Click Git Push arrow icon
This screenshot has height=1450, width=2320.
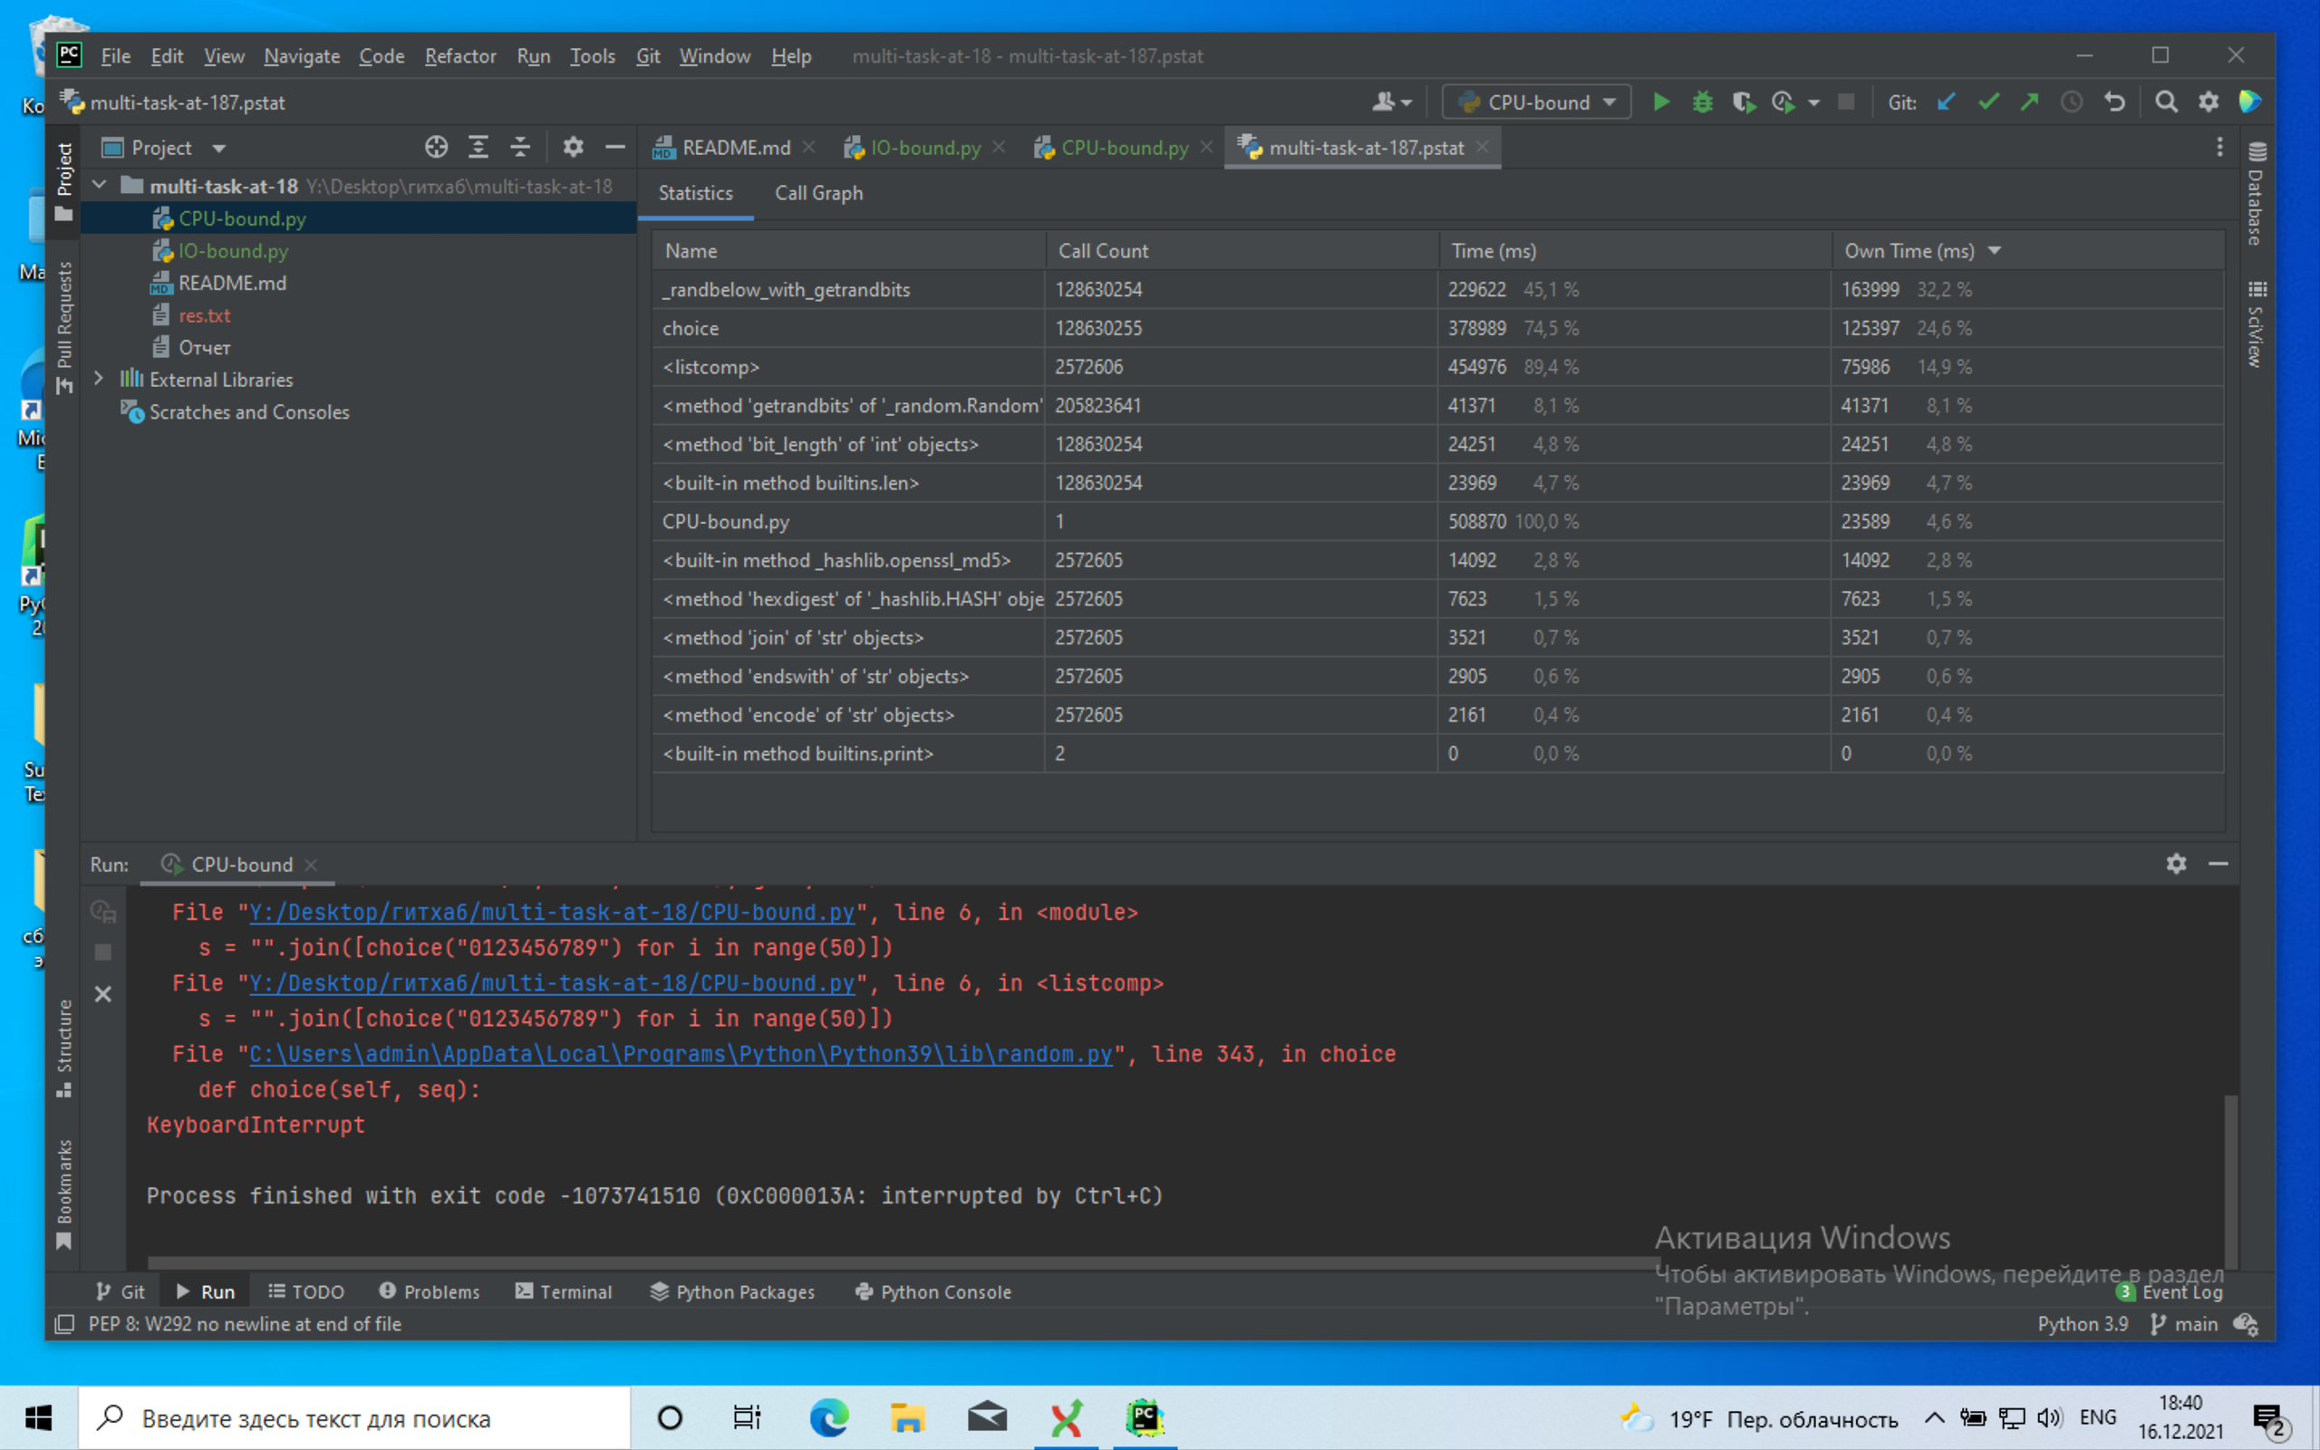2029,101
